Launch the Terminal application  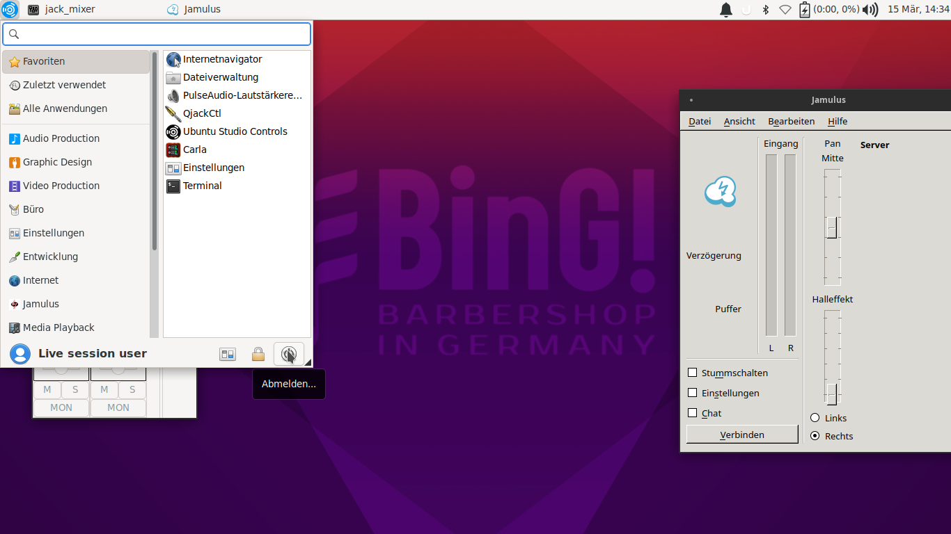202,186
